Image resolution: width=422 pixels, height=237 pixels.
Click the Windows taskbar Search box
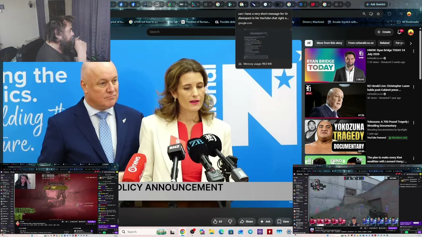[144, 232]
